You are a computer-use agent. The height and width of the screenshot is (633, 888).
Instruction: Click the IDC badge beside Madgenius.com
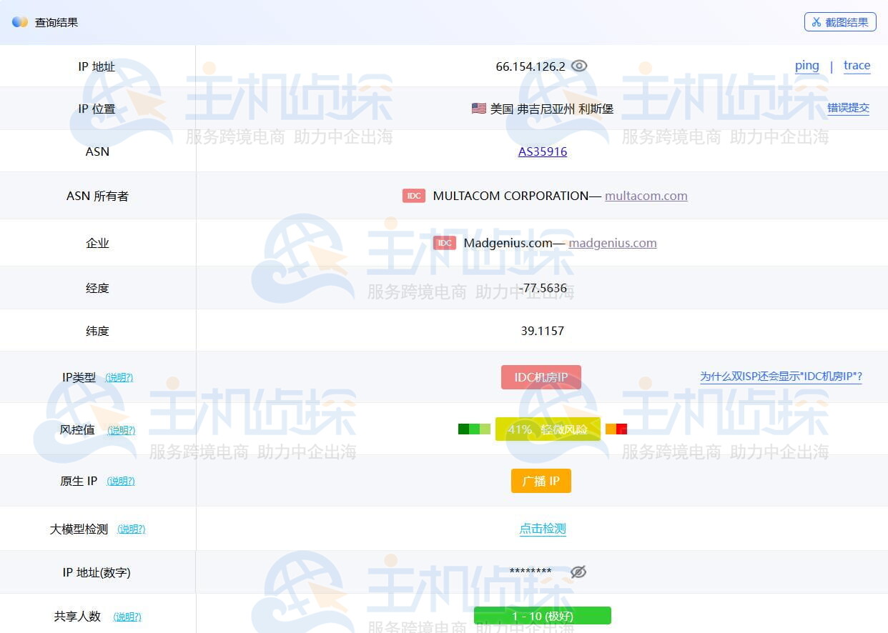point(445,243)
